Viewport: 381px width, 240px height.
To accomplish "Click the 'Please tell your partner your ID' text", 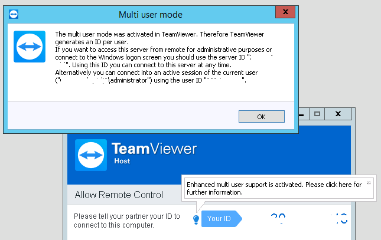I will point(126,221).
